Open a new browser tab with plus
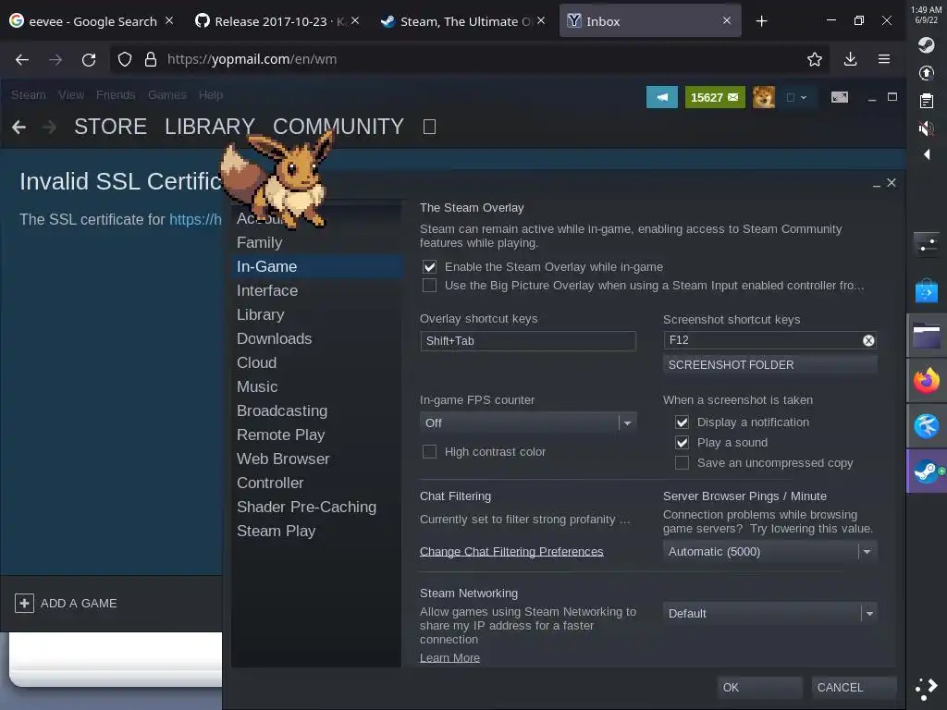 (762, 21)
